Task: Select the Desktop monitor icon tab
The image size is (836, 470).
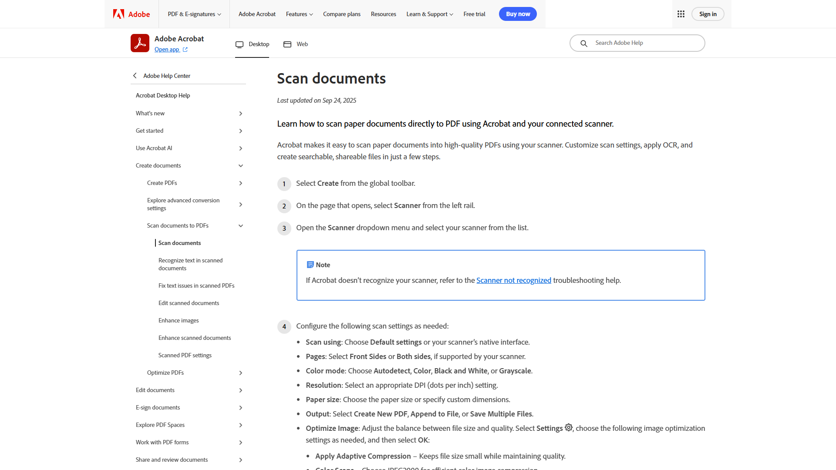Action: point(239,44)
